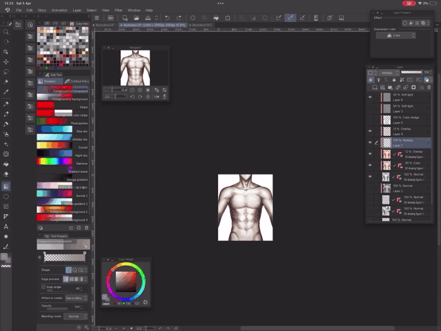The image size is (441, 331).
Task: Open the Animation menu
Action: 59,10
